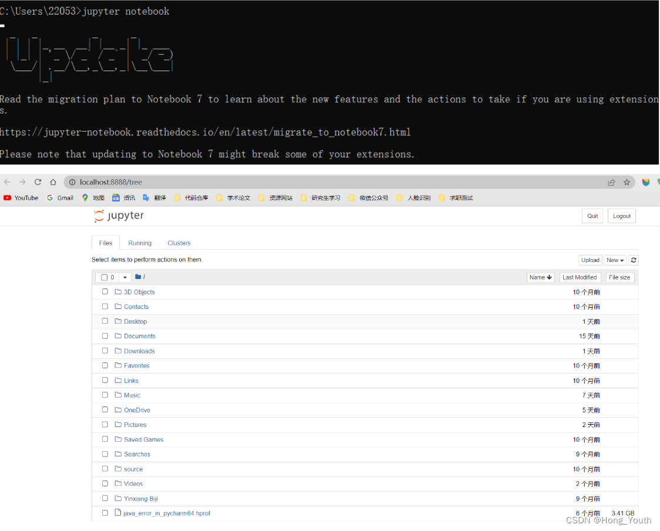The width and height of the screenshot is (660, 531).
Task: Open the Pictures folder
Action: coord(135,425)
